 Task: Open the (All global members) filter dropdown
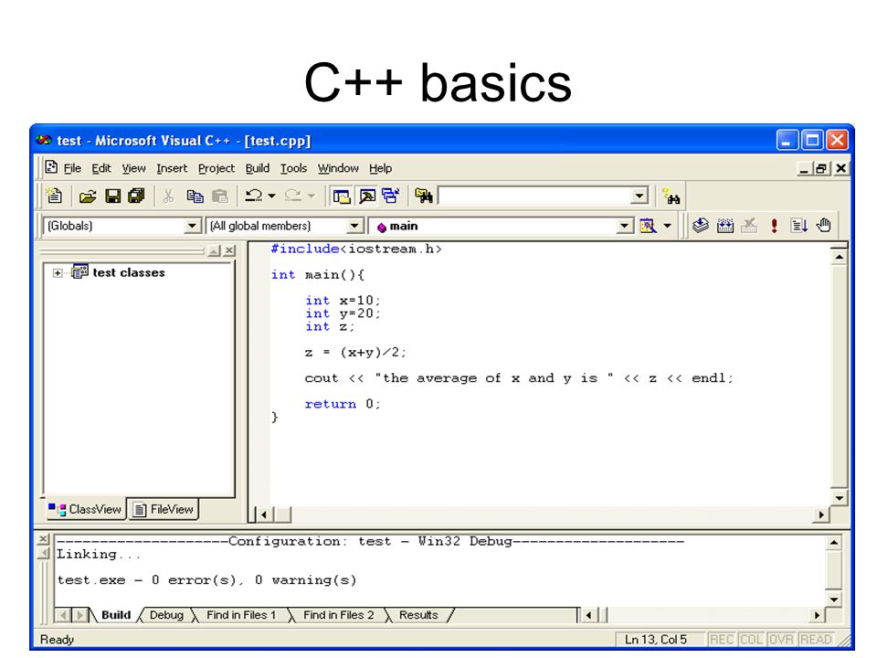pyautogui.click(x=354, y=226)
